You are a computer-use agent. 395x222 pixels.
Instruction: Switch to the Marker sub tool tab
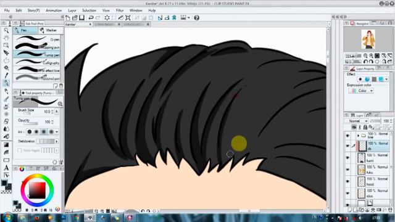tap(51, 30)
